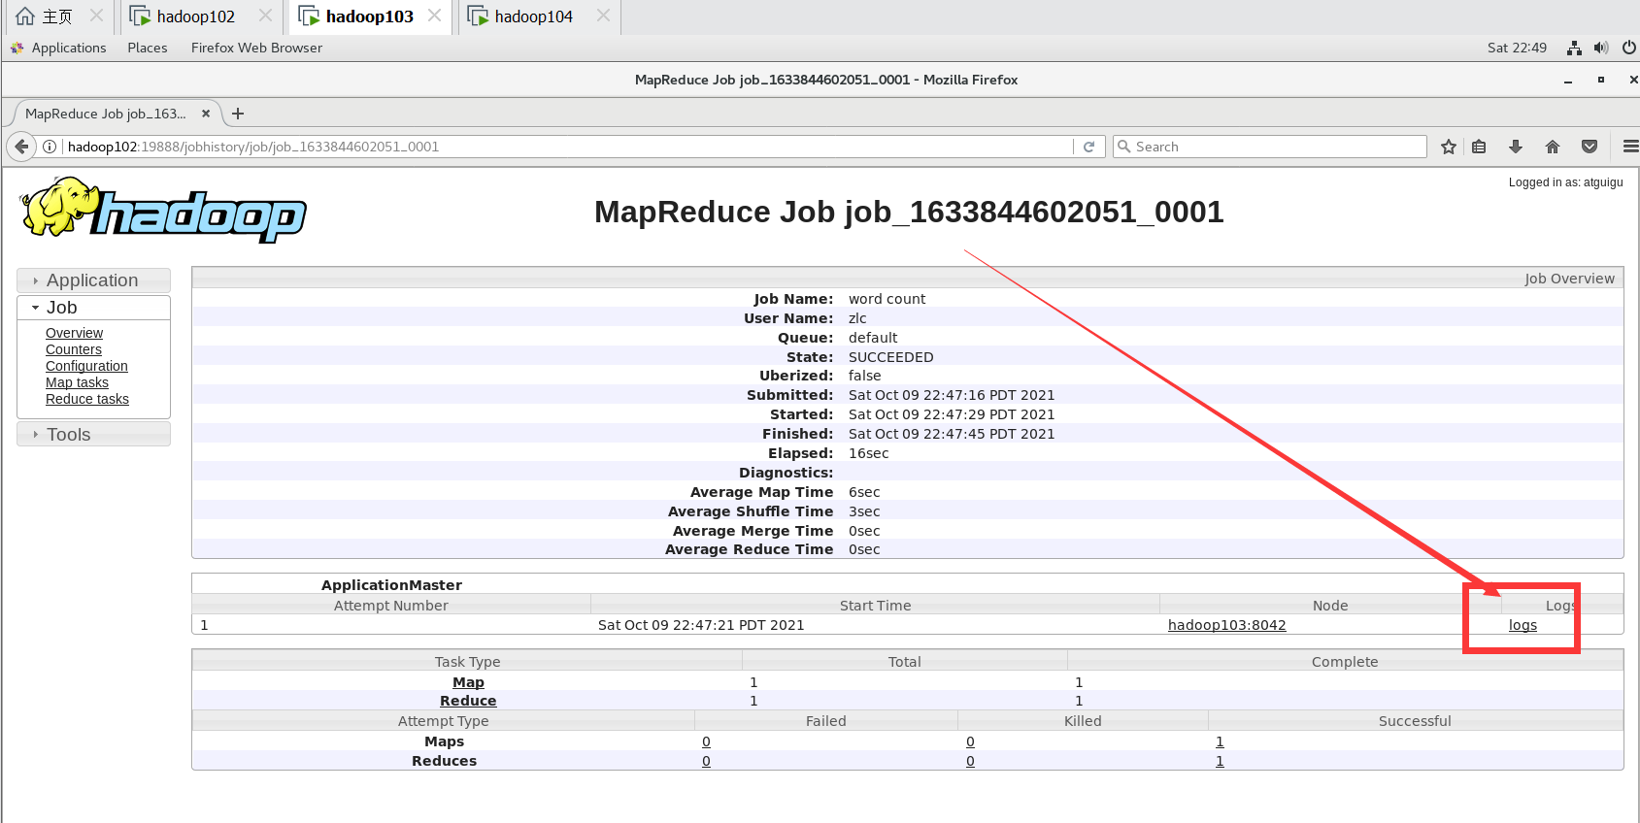
Task: Open the Map task type link
Action: tap(468, 682)
